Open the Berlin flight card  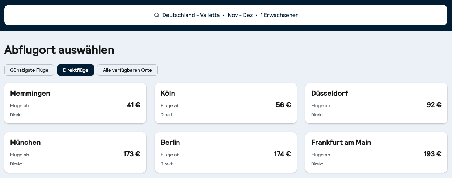[225, 152]
